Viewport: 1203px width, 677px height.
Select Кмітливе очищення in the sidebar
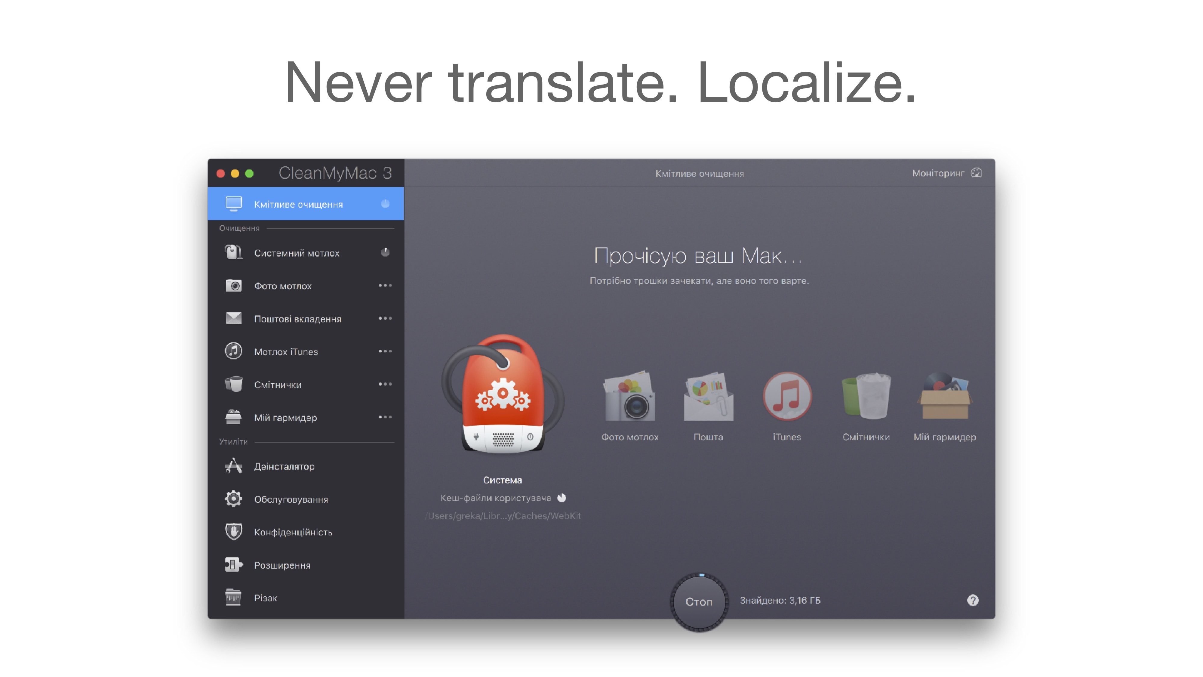click(306, 204)
